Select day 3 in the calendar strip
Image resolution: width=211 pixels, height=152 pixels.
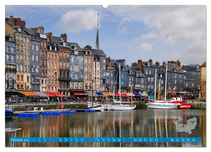coord(50,140)
